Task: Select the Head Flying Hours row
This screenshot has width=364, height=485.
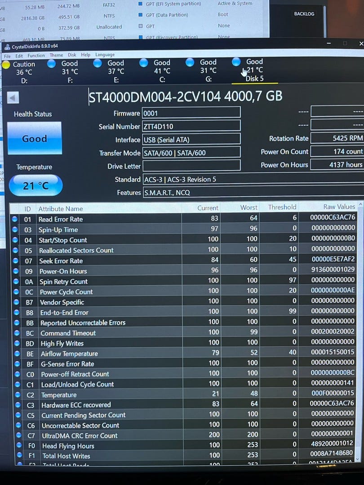Action: (186, 445)
